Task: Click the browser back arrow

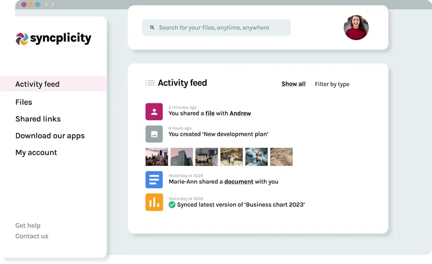Action: pos(46,5)
